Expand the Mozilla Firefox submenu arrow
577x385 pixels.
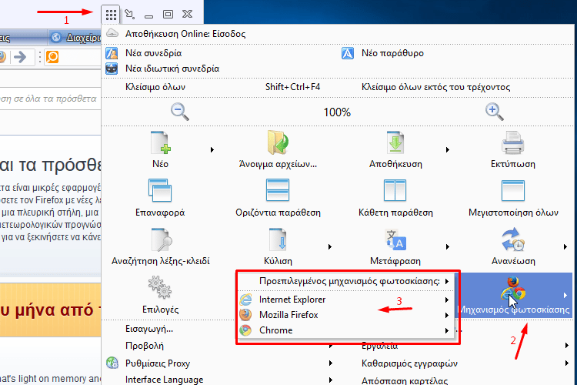pos(447,315)
